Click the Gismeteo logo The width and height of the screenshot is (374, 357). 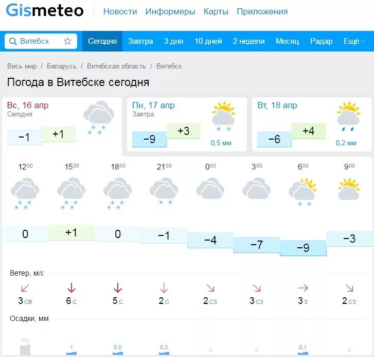point(45,10)
